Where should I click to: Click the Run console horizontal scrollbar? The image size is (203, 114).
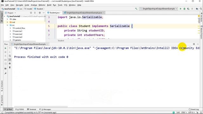point(41,107)
